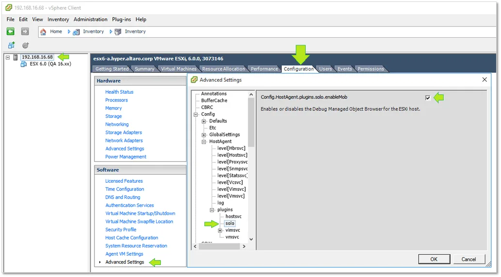Open the Plug-ins menu
501x277 pixels.
click(x=122, y=19)
